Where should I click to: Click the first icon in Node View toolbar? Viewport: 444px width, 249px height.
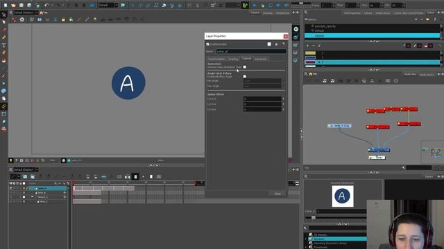pyautogui.click(x=309, y=81)
